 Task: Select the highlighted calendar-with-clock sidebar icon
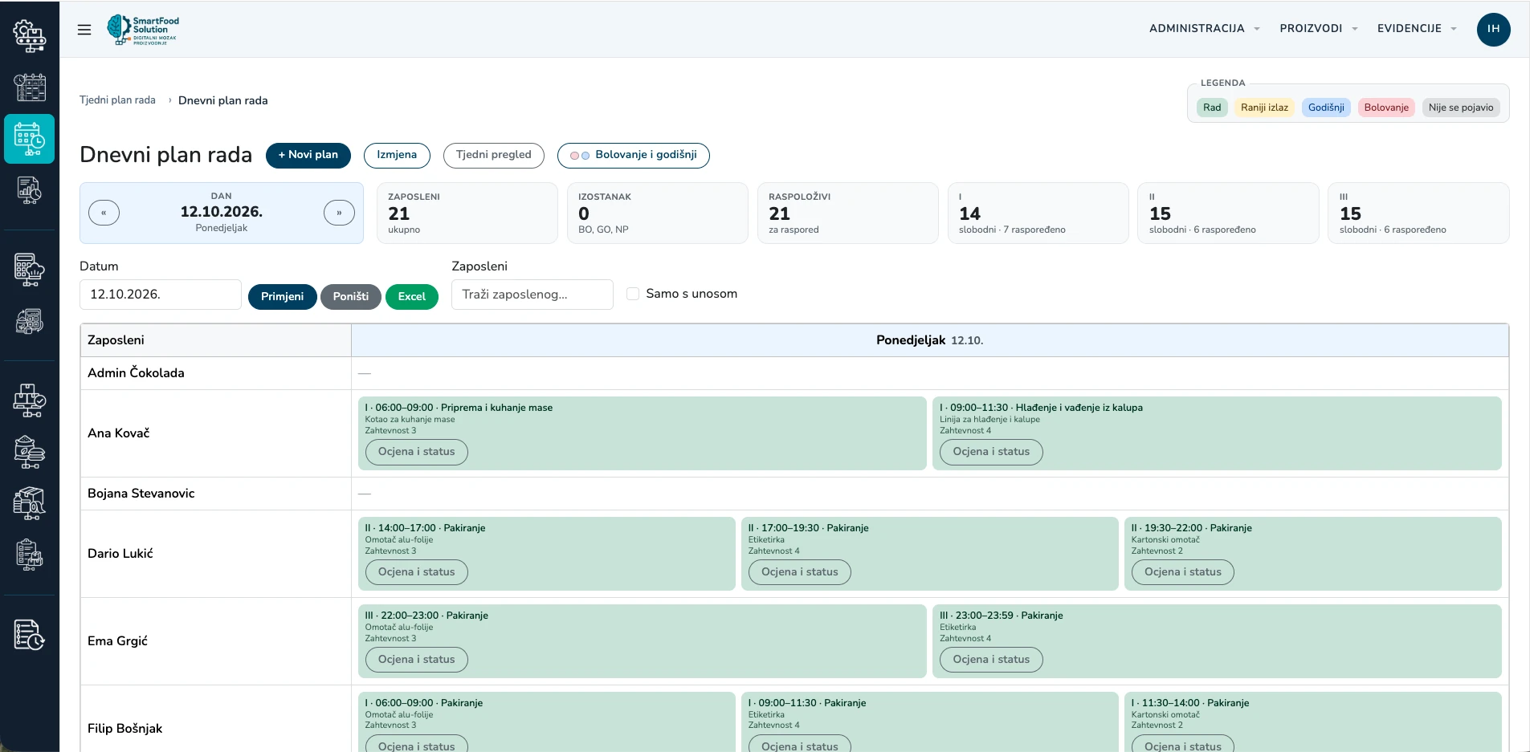point(30,139)
